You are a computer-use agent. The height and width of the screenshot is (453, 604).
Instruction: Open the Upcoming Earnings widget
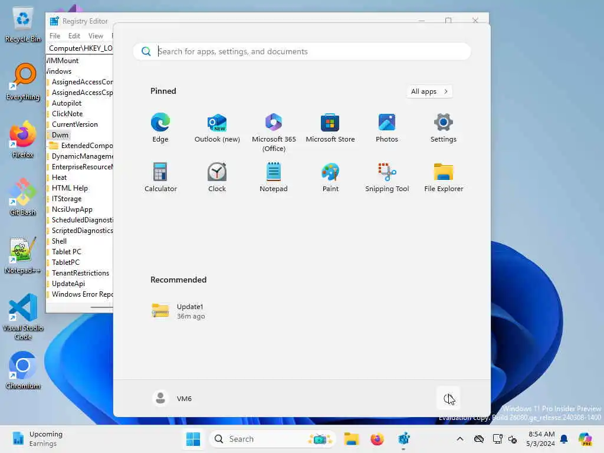37,439
